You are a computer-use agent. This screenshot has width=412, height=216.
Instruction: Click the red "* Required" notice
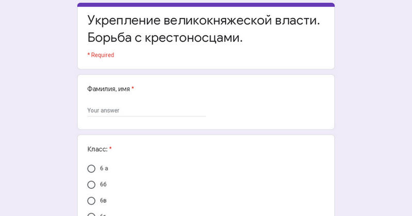pos(101,55)
